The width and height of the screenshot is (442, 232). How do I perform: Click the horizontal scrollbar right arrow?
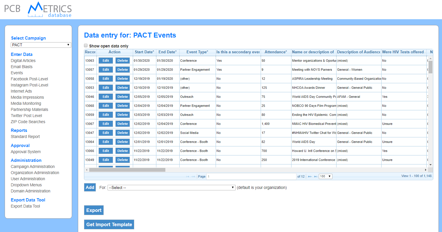click(426, 170)
